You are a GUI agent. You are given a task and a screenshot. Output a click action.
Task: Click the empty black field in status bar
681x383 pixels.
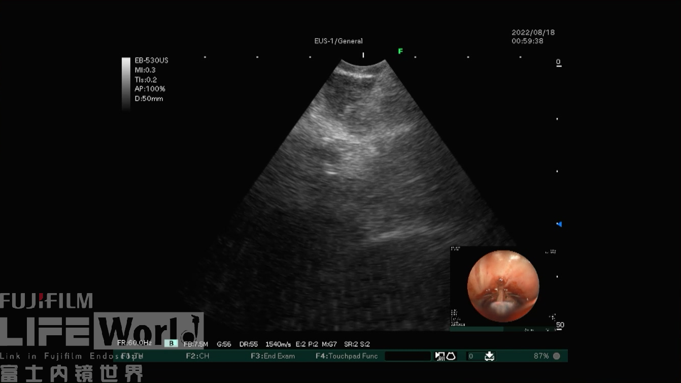tap(407, 356)
